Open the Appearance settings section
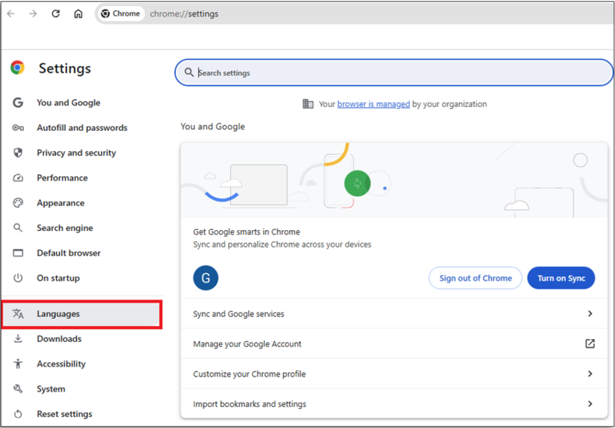 pos(61,203)
